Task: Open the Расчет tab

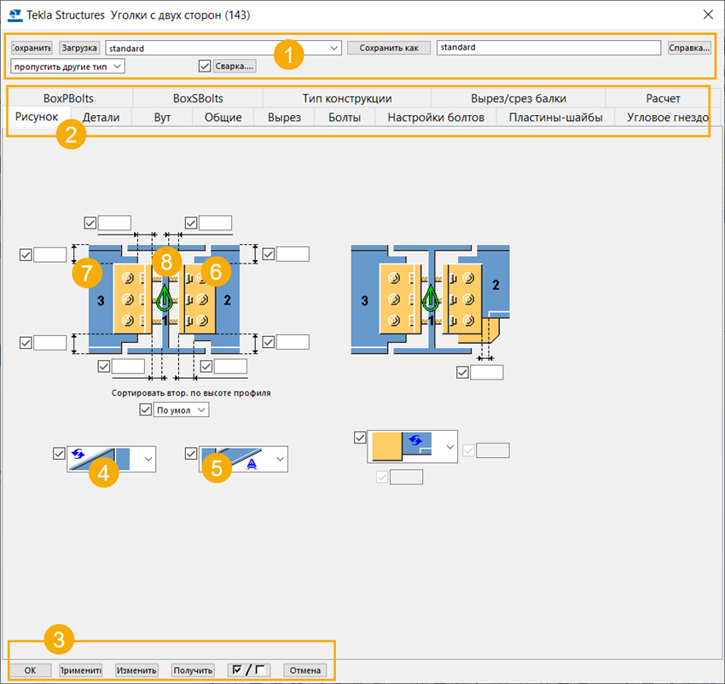Action: [663, 99]
